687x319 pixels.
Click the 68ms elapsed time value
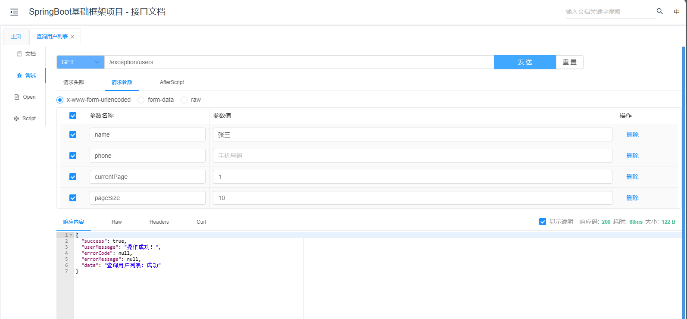(636, 222)
